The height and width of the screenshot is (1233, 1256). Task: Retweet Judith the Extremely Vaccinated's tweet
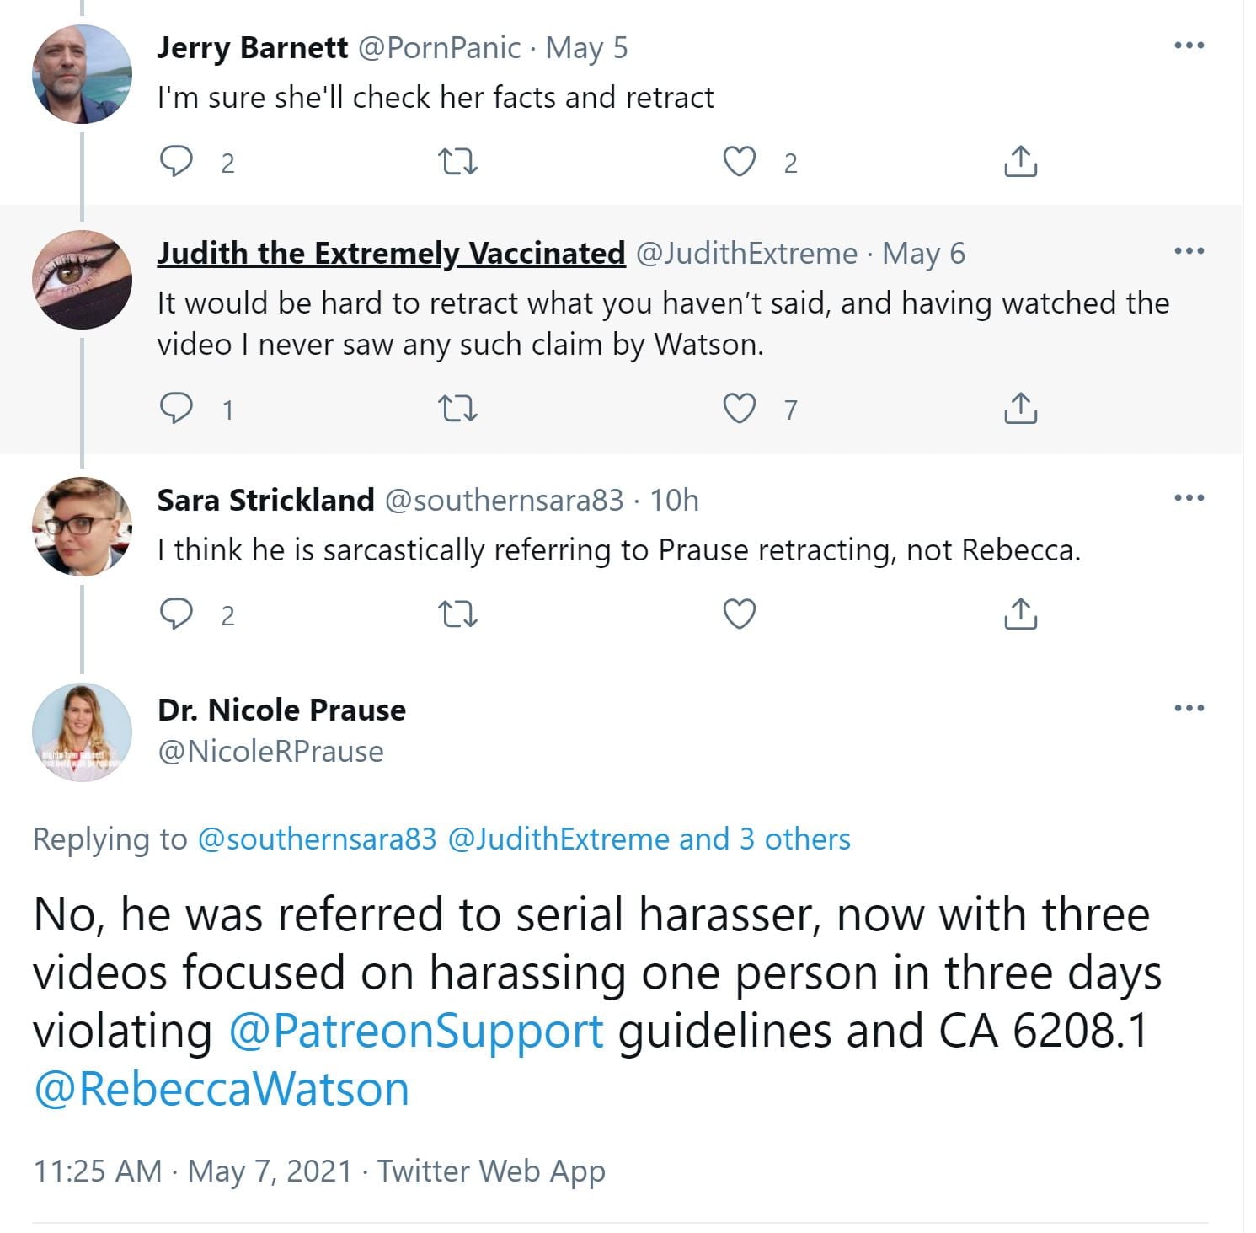459,409
